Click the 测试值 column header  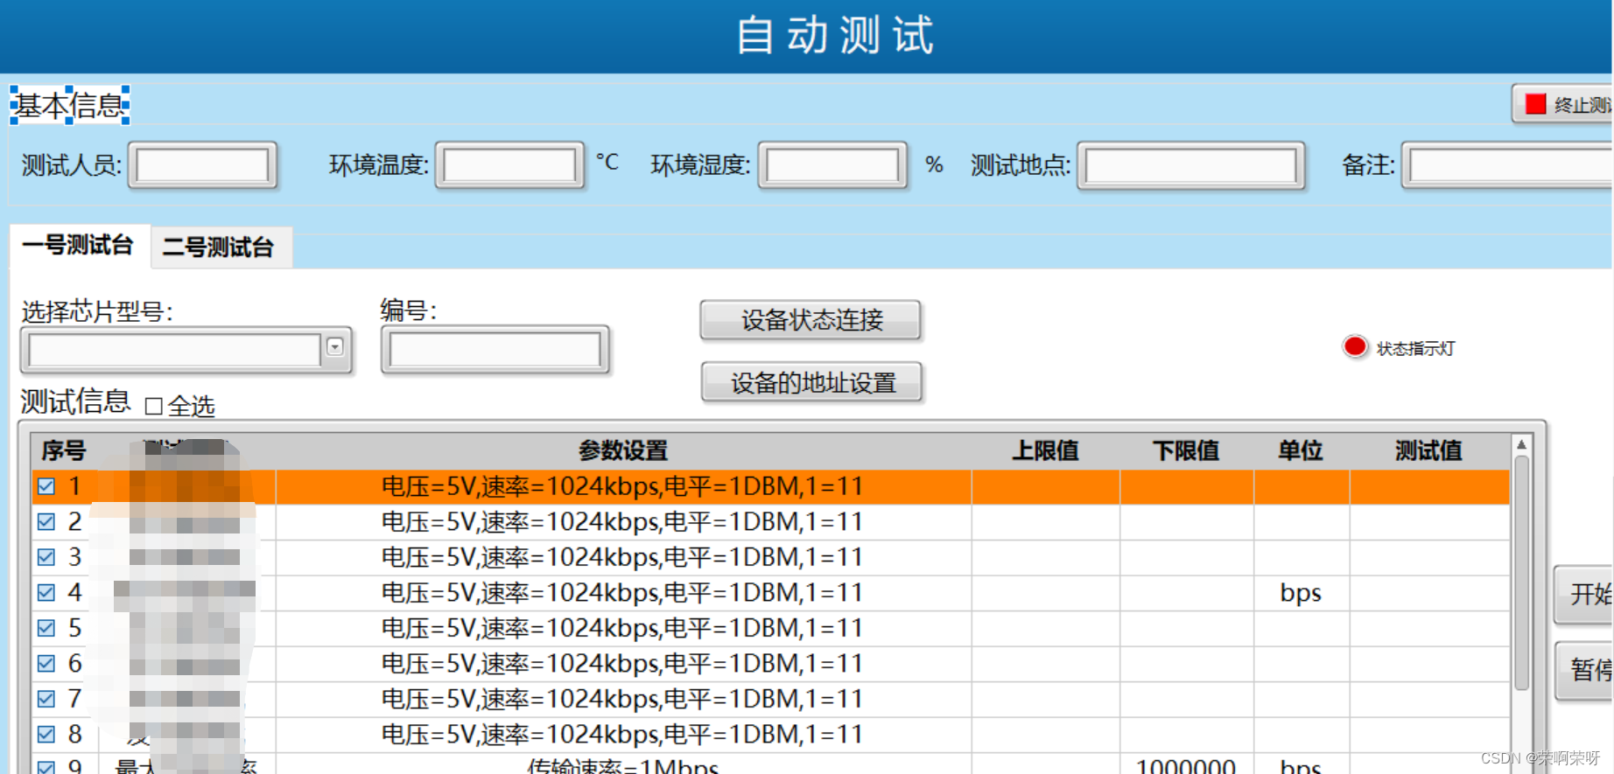click(x=1428, y=451)
